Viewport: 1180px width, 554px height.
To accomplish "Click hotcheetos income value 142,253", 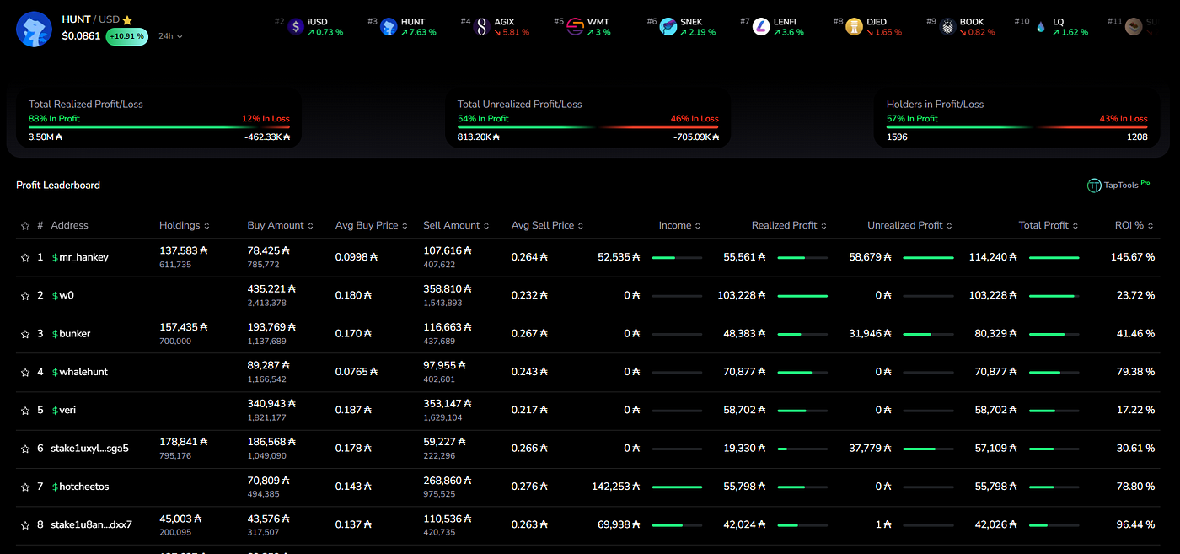I will (616, 487).
